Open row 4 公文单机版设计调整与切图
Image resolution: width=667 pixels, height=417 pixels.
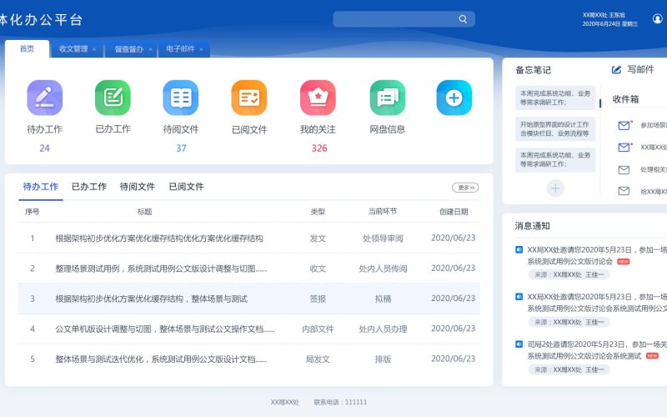(165, 329)
